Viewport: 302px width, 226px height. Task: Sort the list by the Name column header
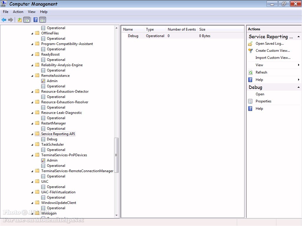tap(133, 29)
